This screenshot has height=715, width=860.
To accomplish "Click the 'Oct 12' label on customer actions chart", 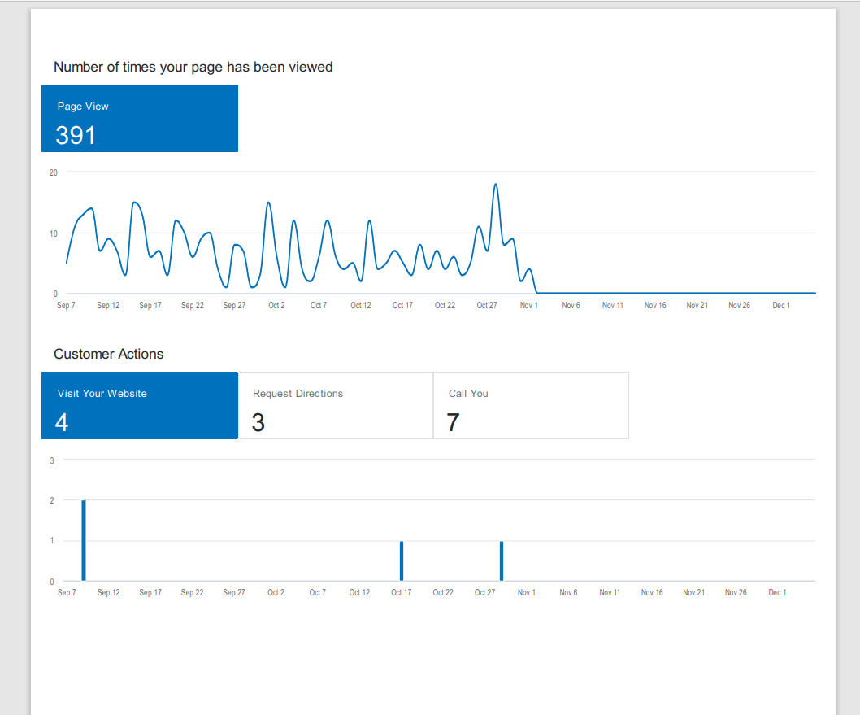I will [359, 593].
